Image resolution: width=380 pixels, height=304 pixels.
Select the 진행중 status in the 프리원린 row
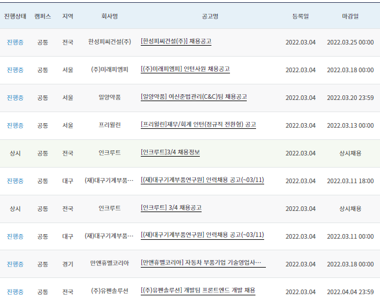(15, 125)
